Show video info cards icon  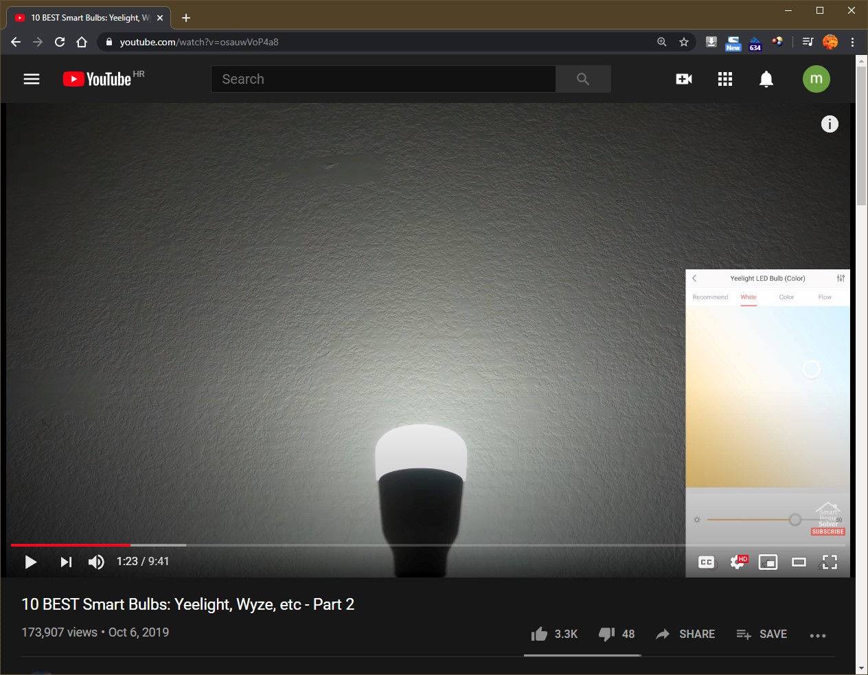click(830, 124)
